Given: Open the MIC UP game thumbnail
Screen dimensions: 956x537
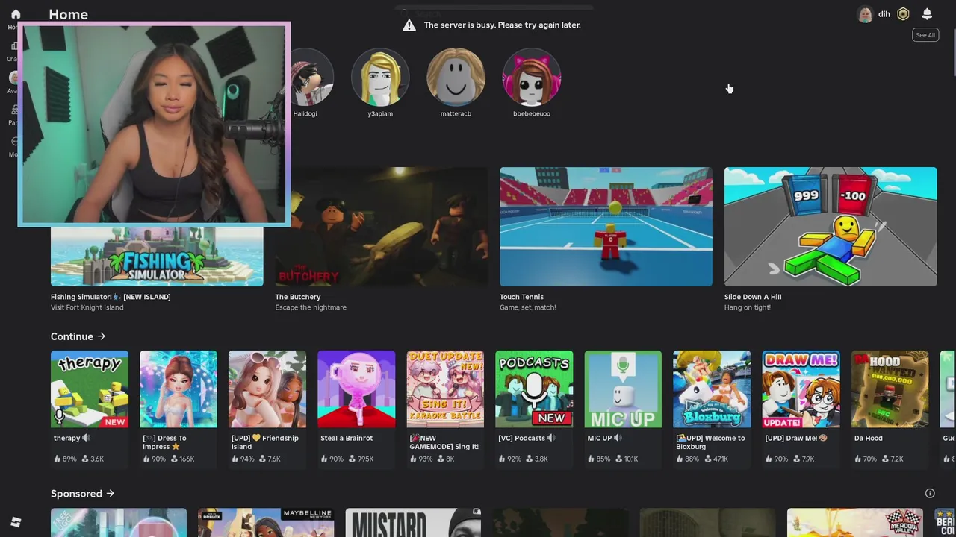Looking at the screenshot, I should click(623, 389).
